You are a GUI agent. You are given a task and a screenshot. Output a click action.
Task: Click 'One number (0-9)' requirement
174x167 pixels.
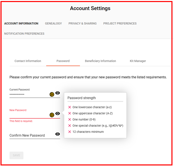[x=84, y=119]
